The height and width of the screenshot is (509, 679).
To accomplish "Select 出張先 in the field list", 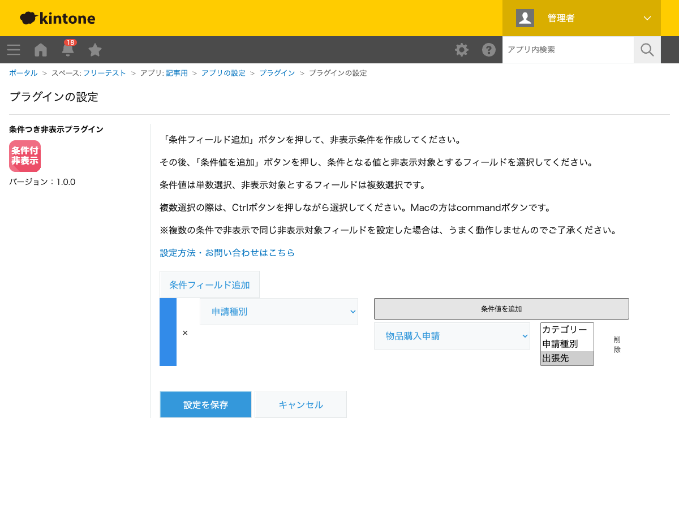I will [x=567, y=358].
